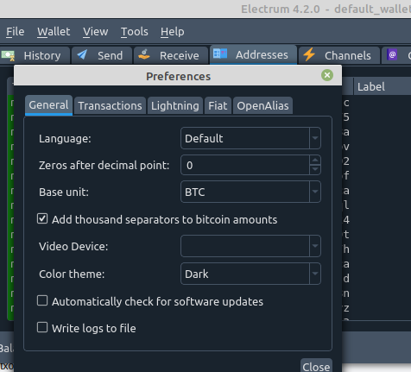Switch to the Lightning preferences tab
Viewport: 411px width, 372px height.
pyautogui.click(x=175, y=106)
